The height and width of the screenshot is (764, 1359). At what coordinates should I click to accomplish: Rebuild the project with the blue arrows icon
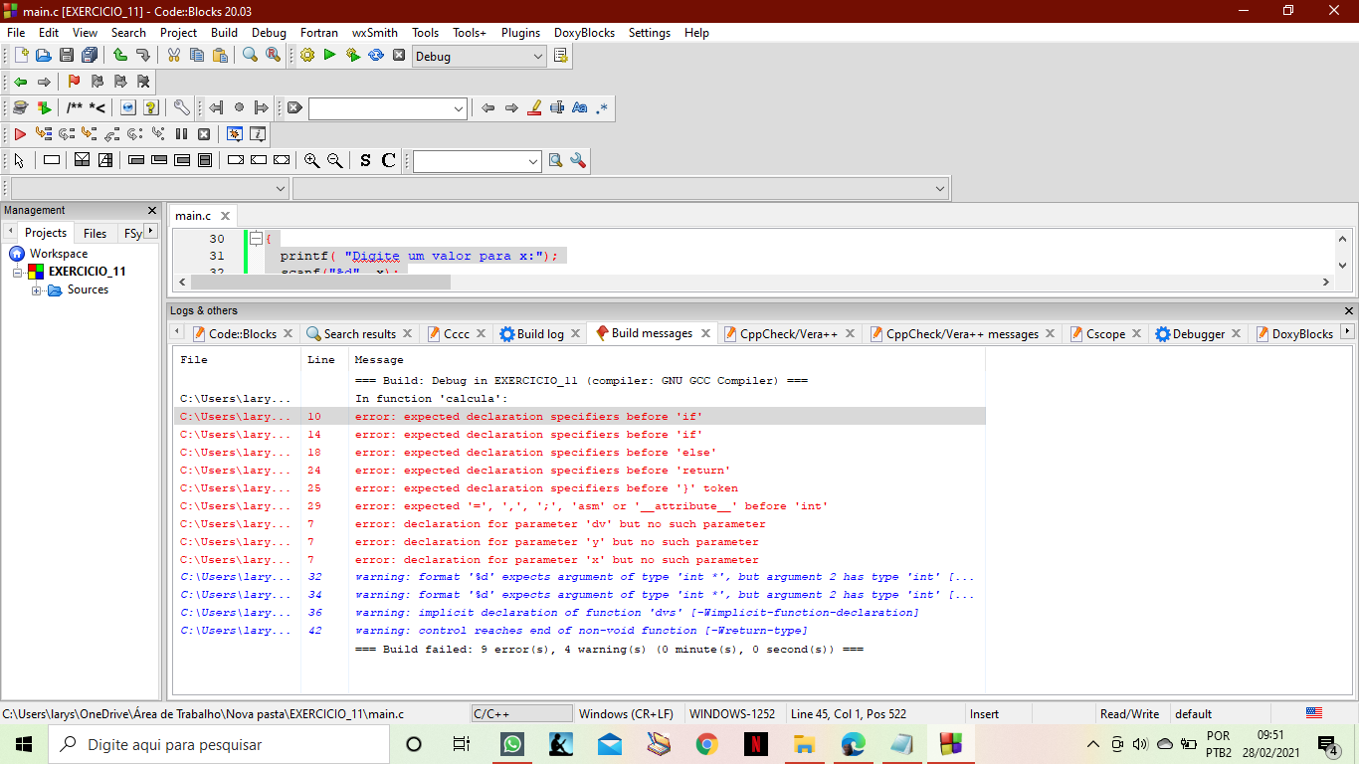click(x=376, y=56)
